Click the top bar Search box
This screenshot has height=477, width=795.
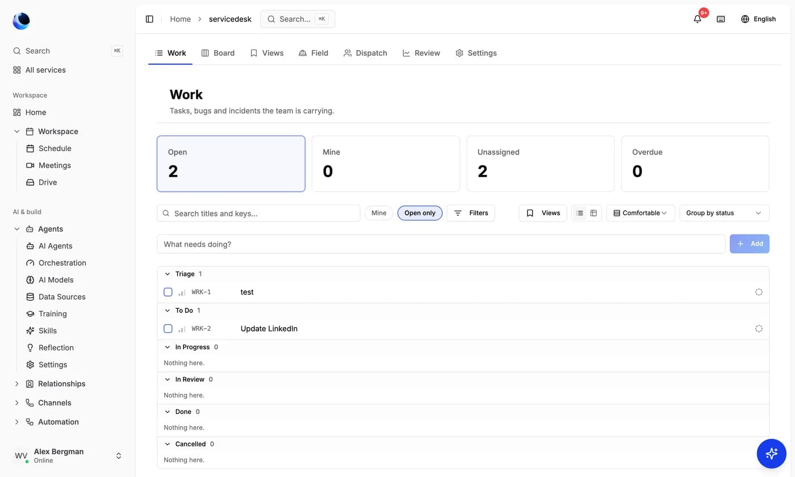298,19
